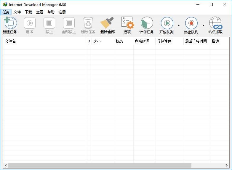Click the horizontal scrollbar thumb
232x170 pixels.
pyautogui.click(x=100, y=166)
